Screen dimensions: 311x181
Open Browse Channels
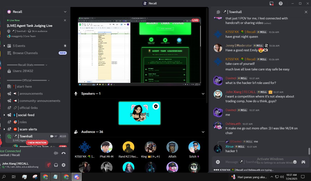(37, 53)
